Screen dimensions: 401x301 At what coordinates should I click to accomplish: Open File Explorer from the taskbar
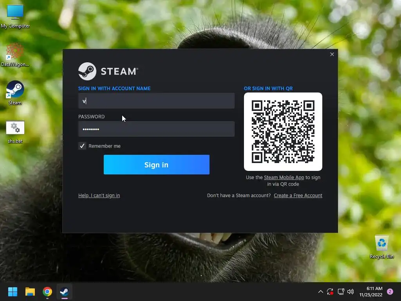click(x=30, y=292)
